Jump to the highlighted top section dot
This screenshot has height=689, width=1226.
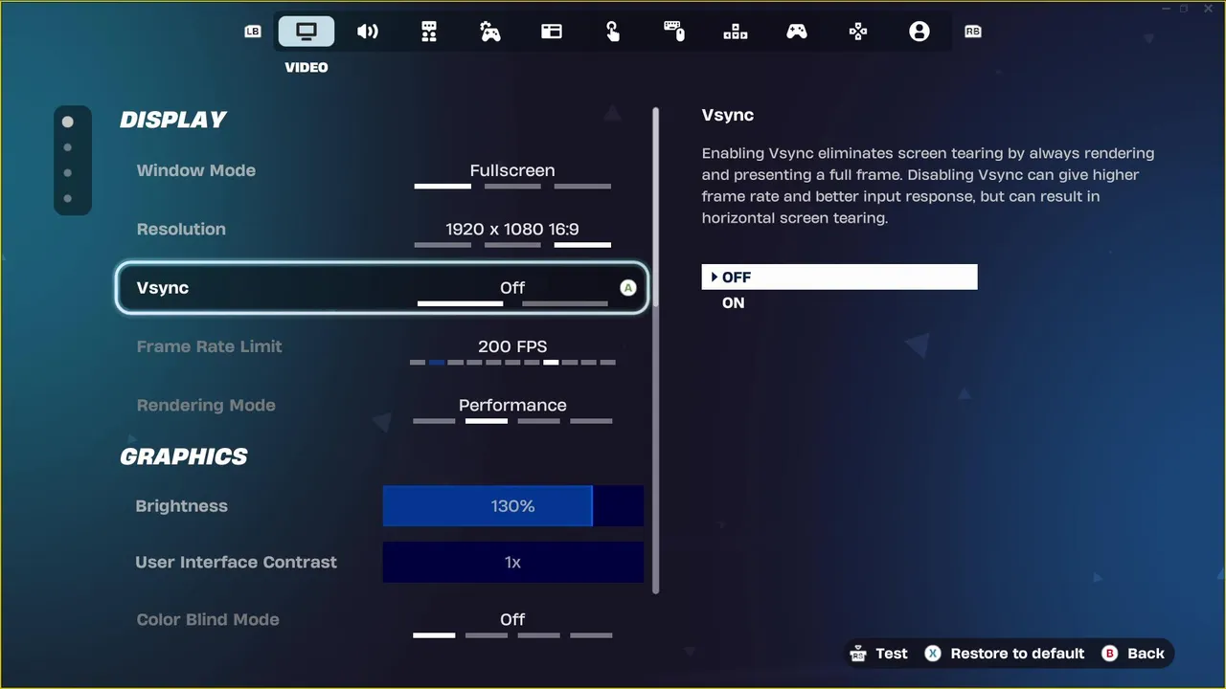point(68,122)
